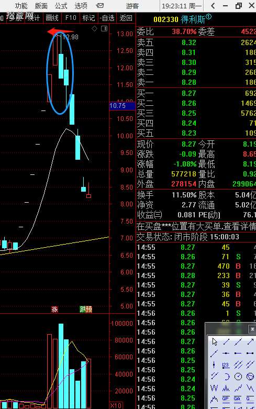The height and width of the screenshot is (409, 256).
Task: Click the 10.75 price axis label
Action: point(122,106)
